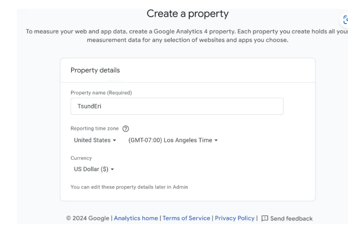The width and height of the screenshot is (348, 228).
Task: Click the arrow beside Los Angeles Time
Action: 216,141
